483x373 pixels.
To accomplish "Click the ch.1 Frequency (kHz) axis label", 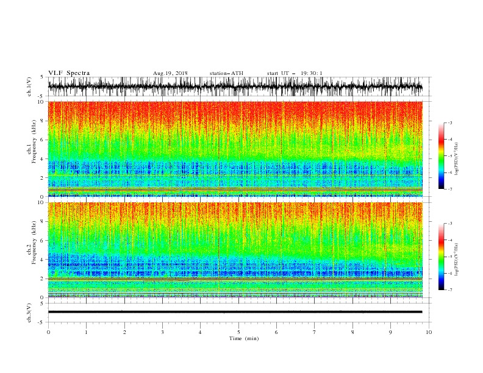I will tap(32, 141).
